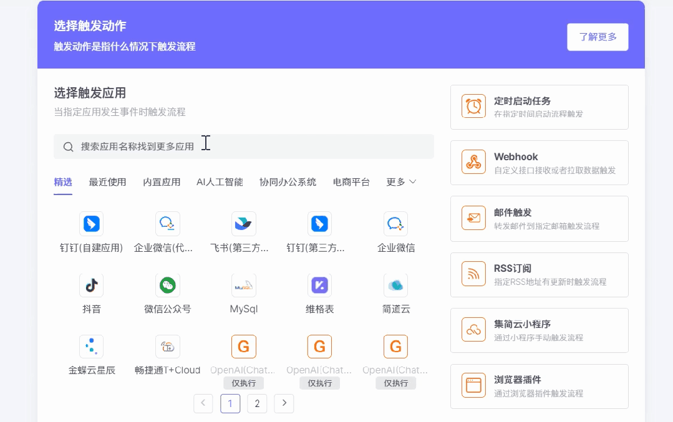This screenshot has width=673, height=422.
Task: Open the AI人工智能 tab
Action: [x=220, y=182]
